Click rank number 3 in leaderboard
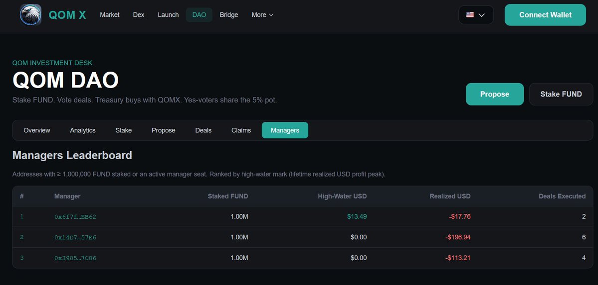Image resolution: width=598 pixels, height=285 pixels. coord(22,258)
